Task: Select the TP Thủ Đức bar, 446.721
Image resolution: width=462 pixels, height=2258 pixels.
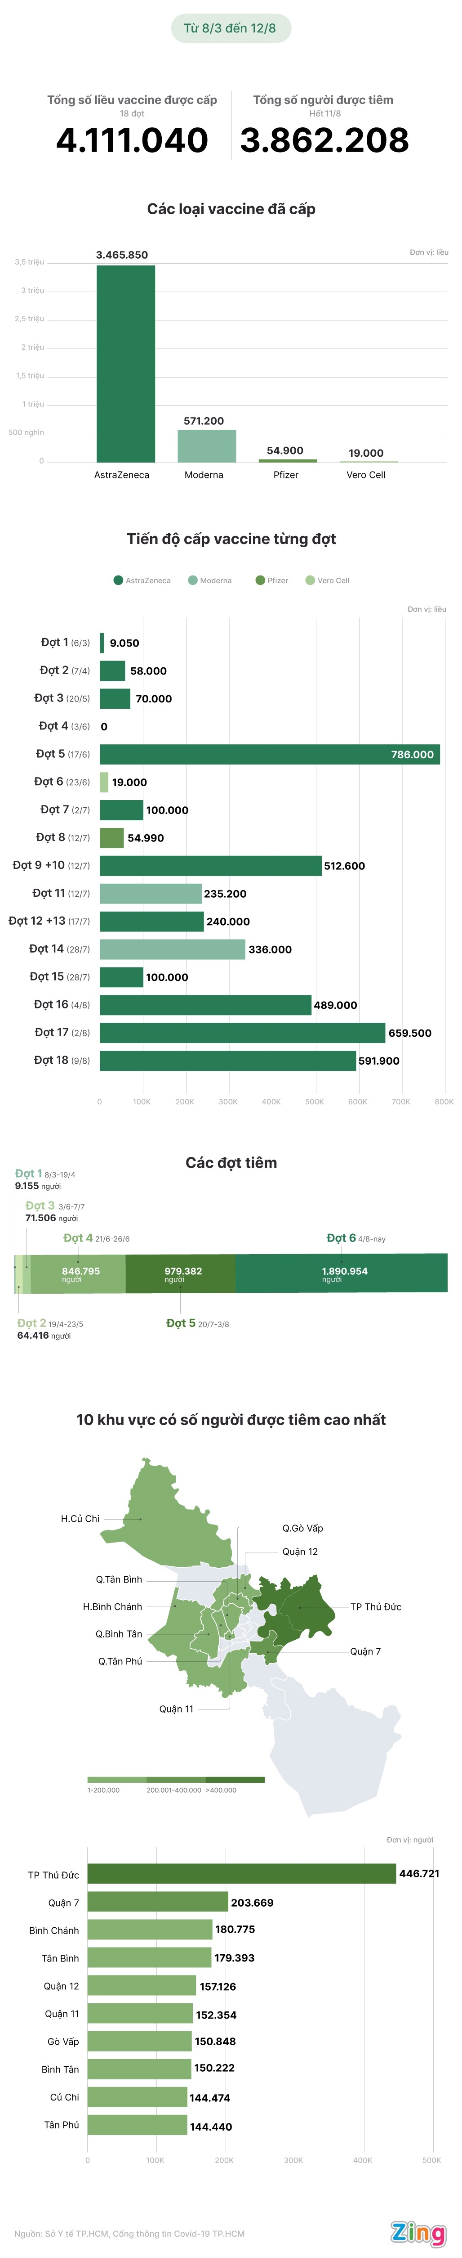Action: [240, 1874]
